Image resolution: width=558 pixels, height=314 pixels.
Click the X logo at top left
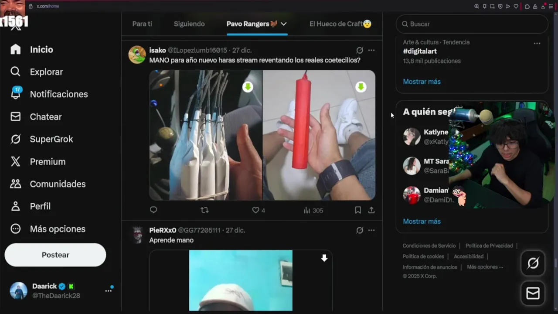[16, 26]
